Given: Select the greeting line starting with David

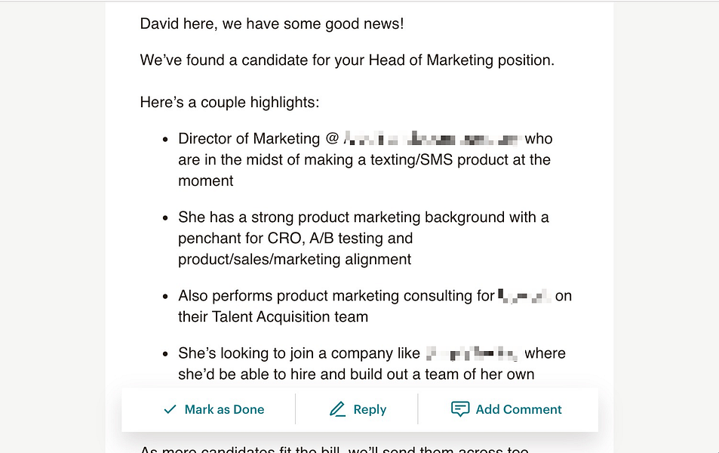Looking at the screenshot, I should [272, 23].
